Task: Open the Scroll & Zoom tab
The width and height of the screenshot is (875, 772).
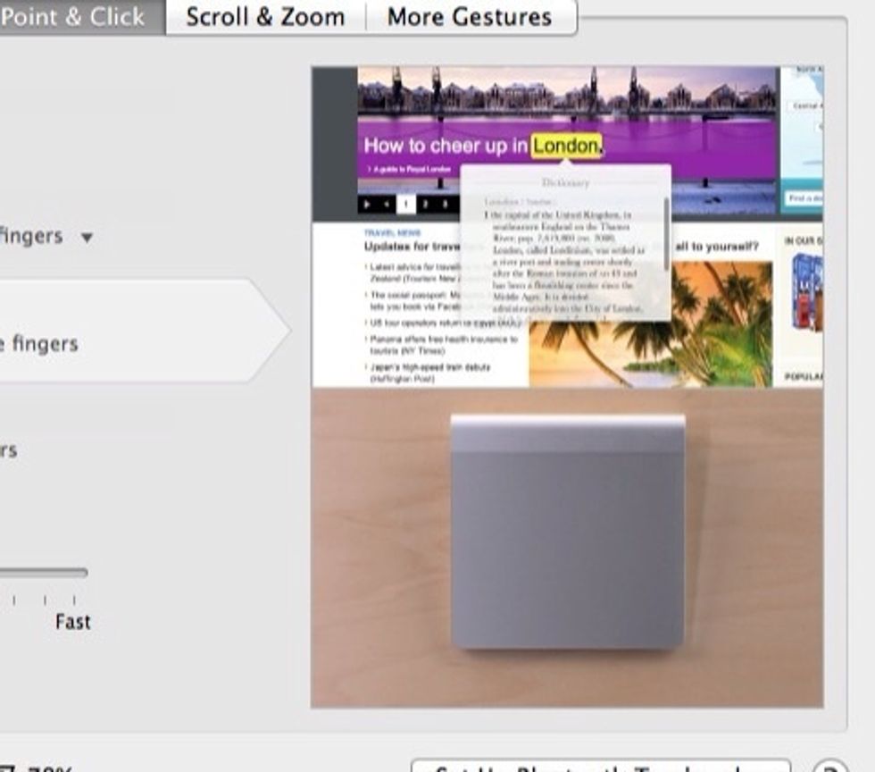Action: pos(265,17)
